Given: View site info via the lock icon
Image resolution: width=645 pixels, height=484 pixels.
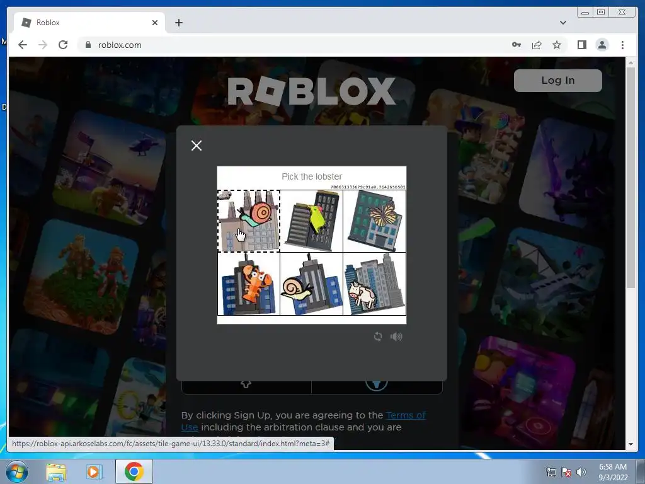Looking at the screenshot, I should click(x=88, y=45).
